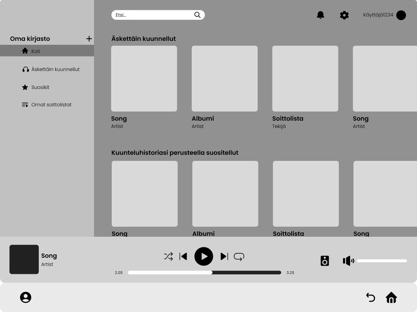
Task: Open the Albumi cover under Äskettäin kuunnellut heading
Action: pyautogui.click(x=225, y=79)
